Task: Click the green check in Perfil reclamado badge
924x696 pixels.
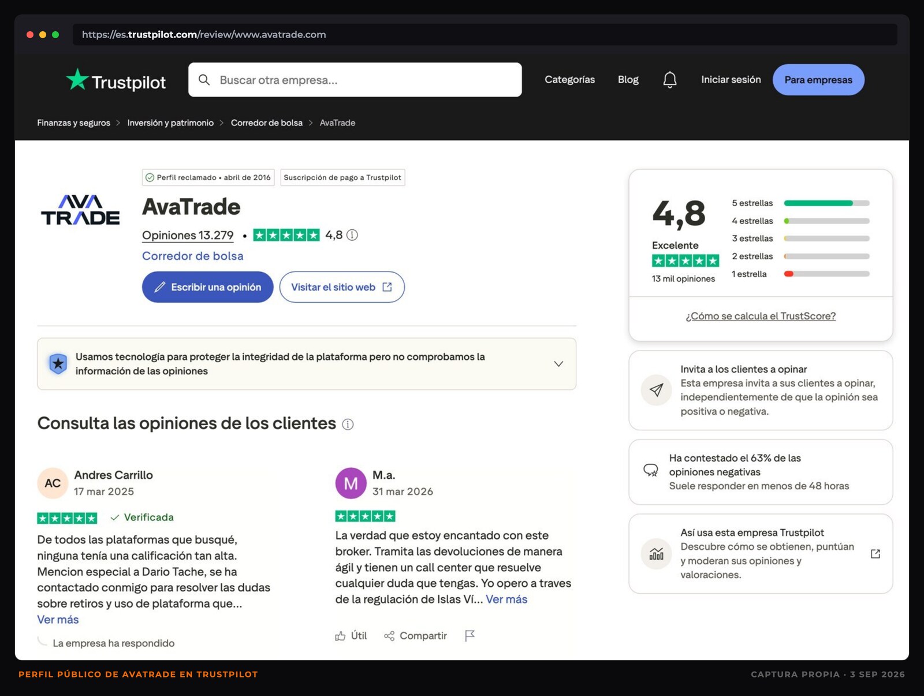Action: [x=150, y=178]
